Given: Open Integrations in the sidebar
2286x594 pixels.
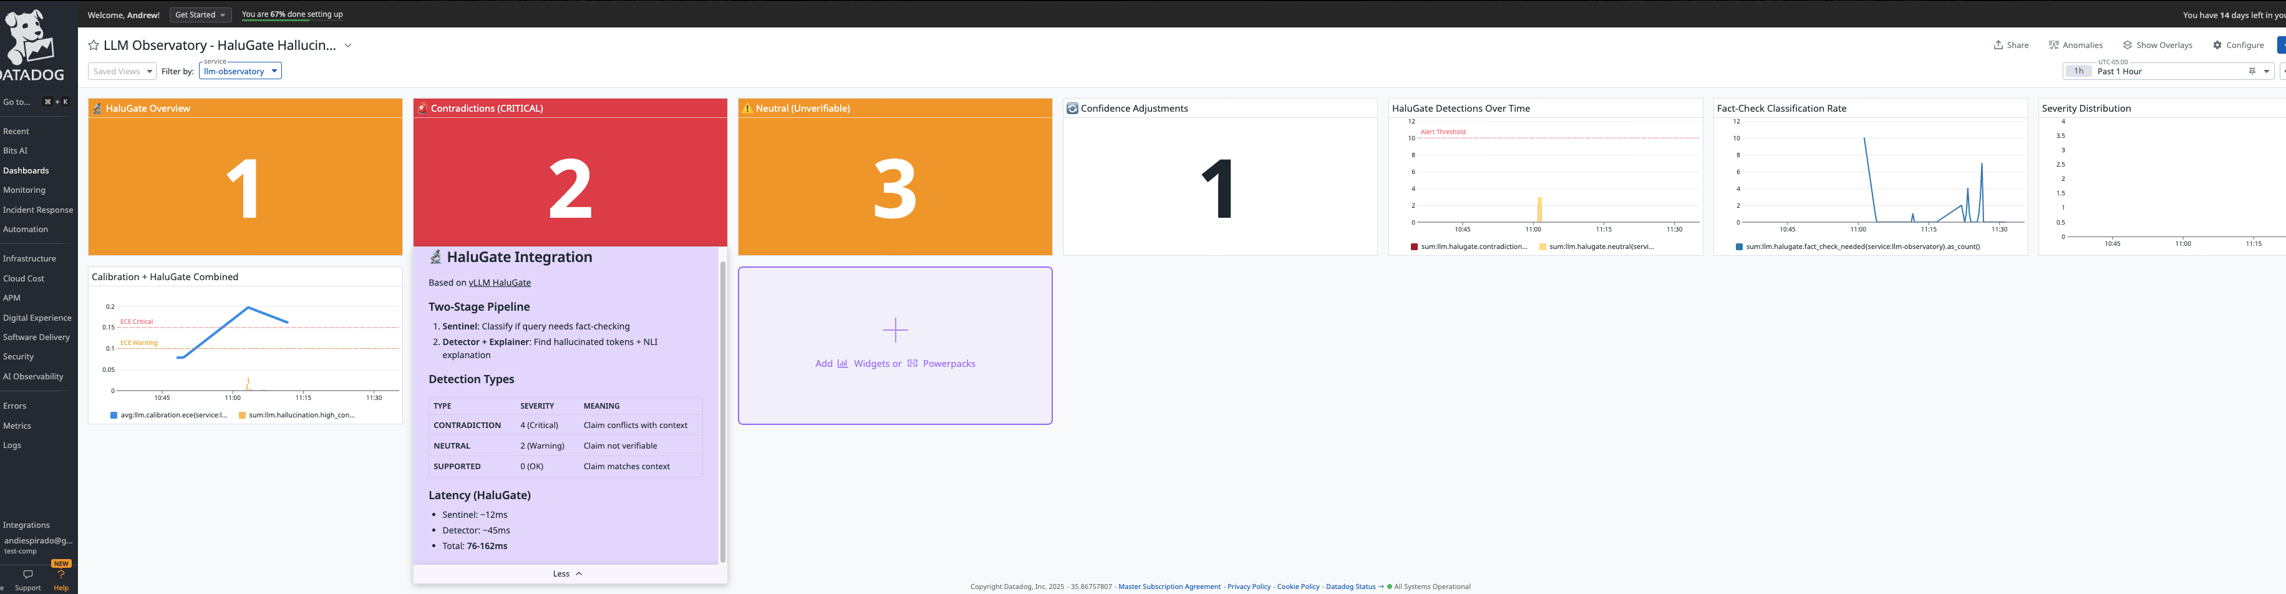Looking at the screenshot, I should click(x=27, y=525).
